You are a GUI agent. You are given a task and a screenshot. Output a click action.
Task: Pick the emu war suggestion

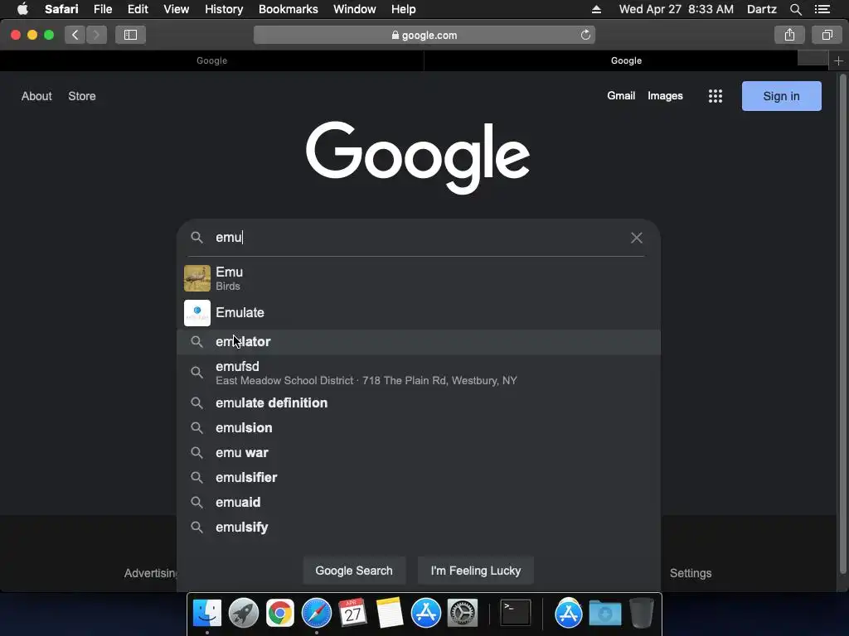(x=419, y=453)
